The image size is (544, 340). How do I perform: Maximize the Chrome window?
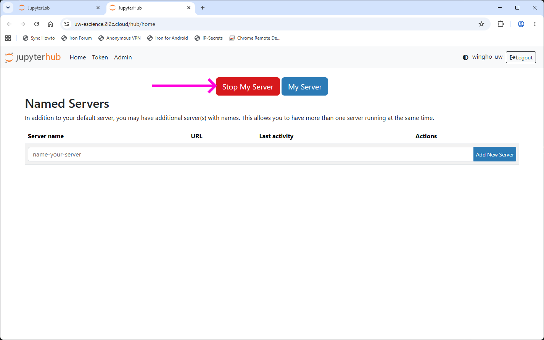(x=517, y=8)
